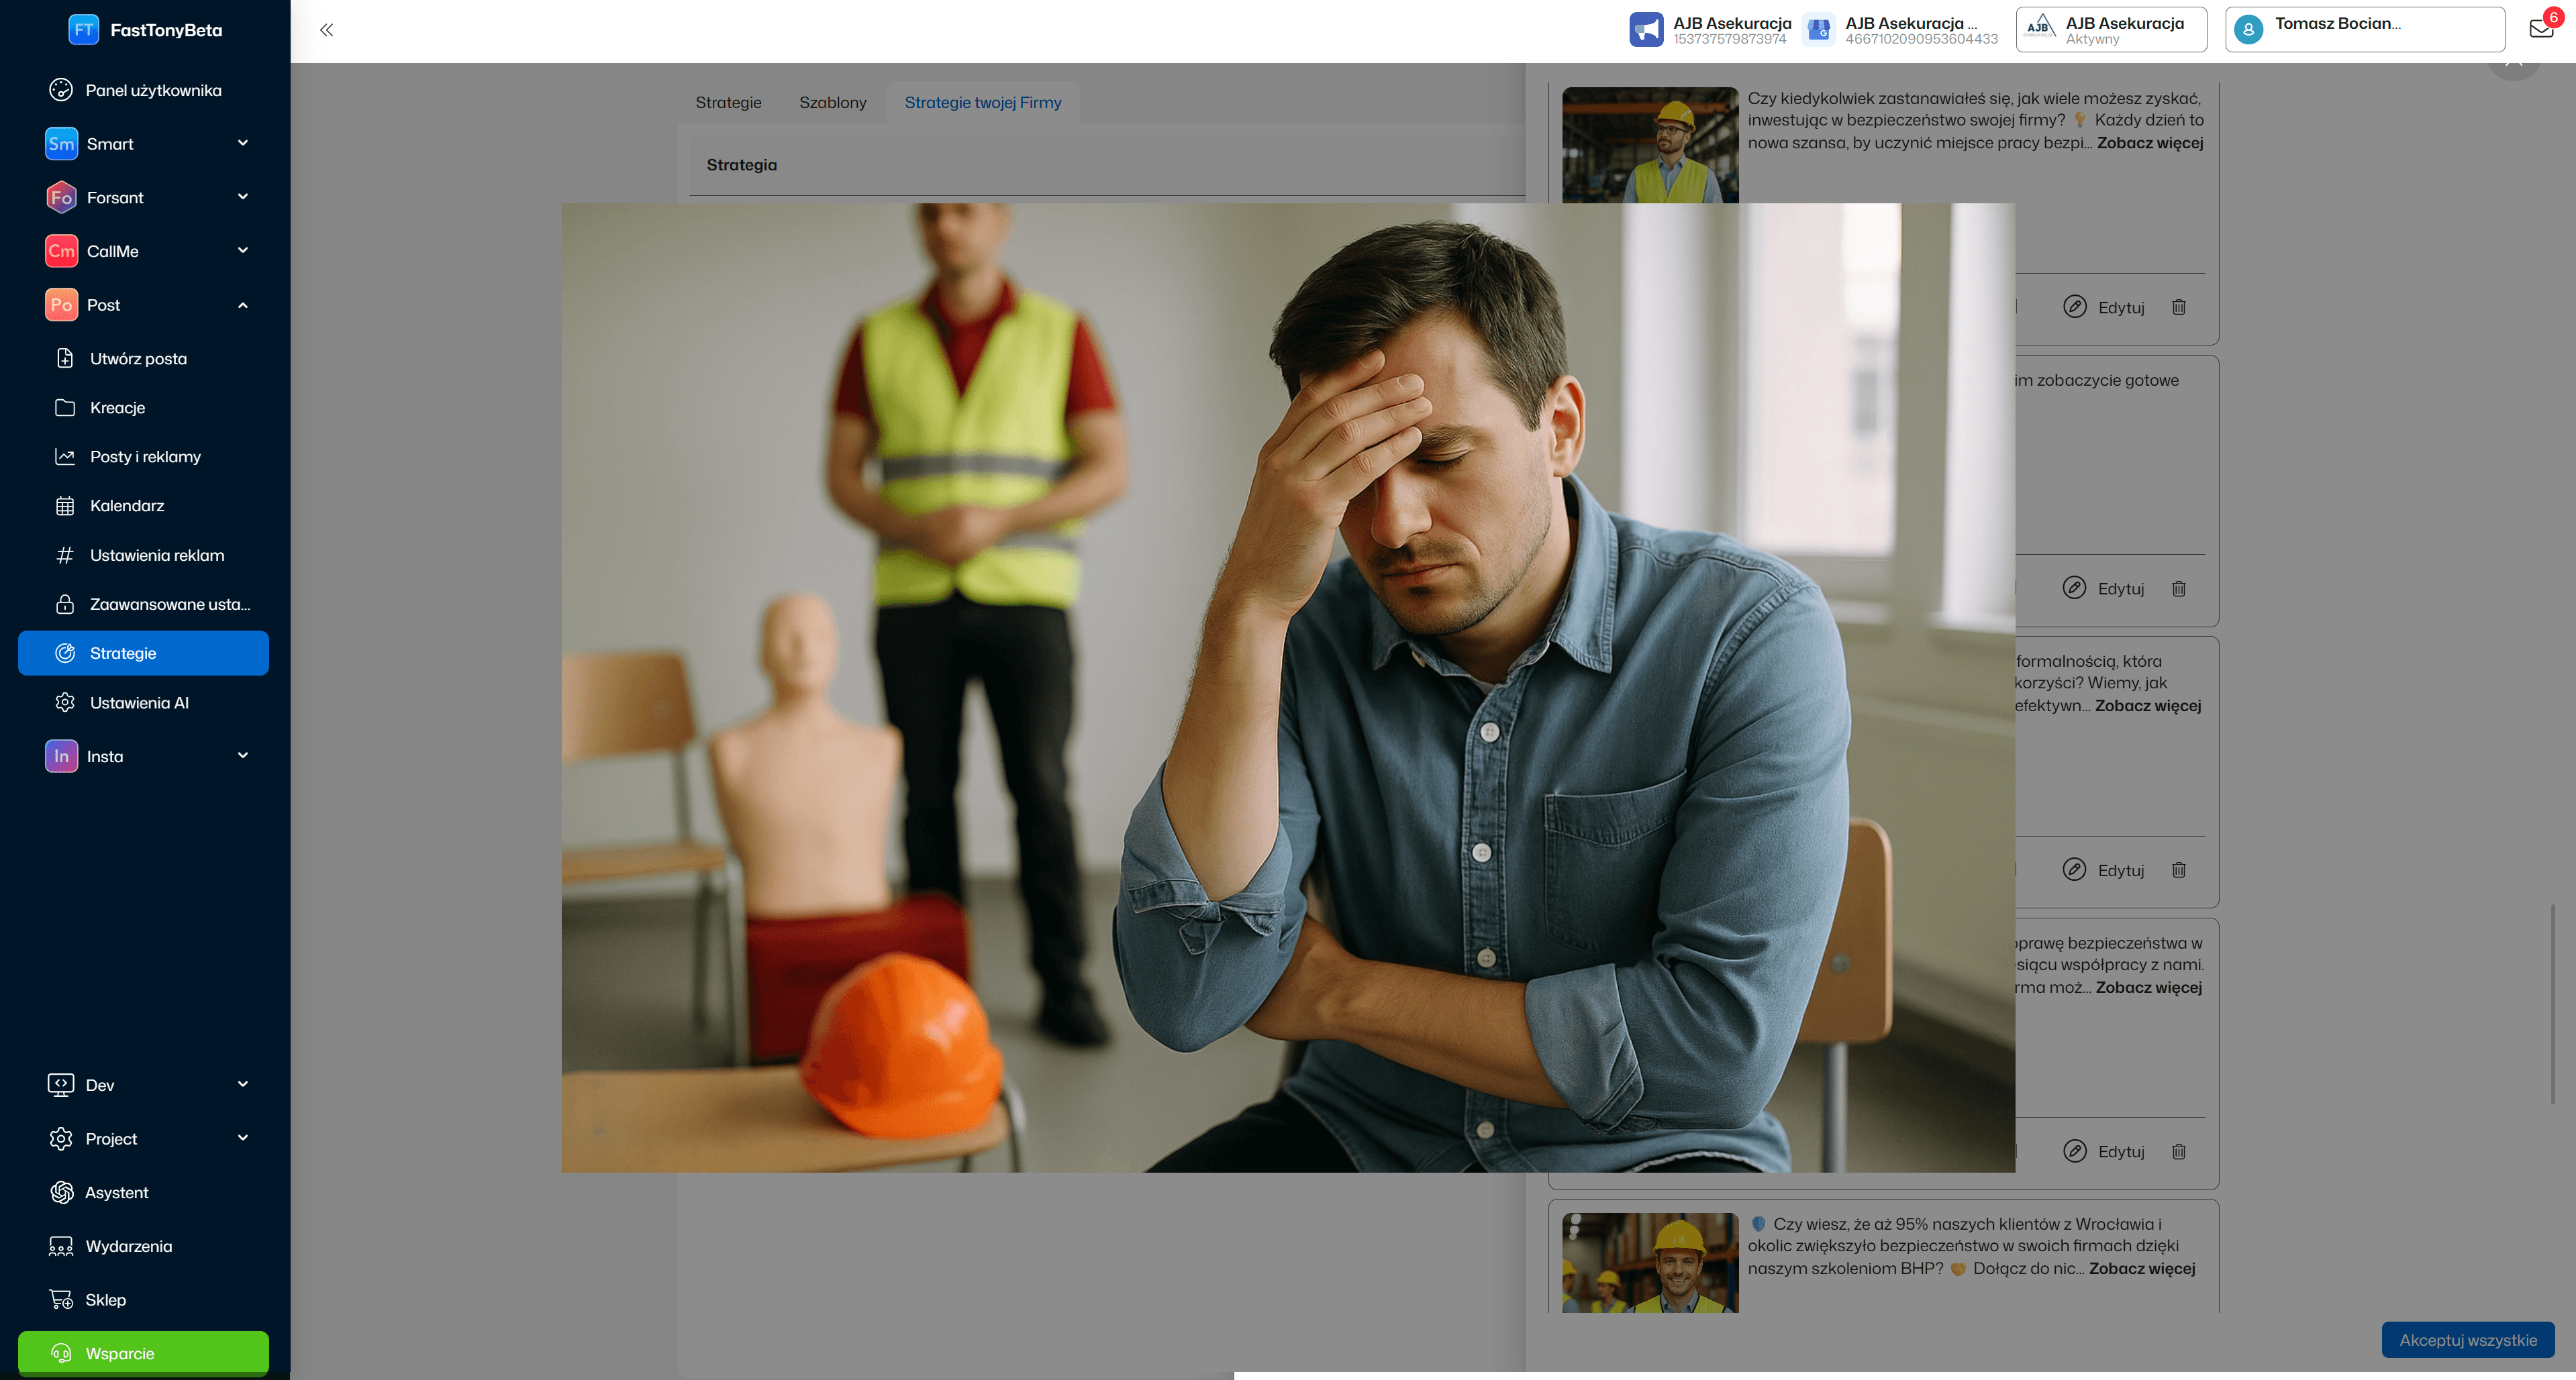Click the Dev monitor icon
Image resolution: width=2576 pixels, height=1380 pixels.
[61, 1085]
